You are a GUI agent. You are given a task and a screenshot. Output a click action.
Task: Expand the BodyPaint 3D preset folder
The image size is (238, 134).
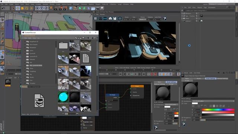pos(25,41)
